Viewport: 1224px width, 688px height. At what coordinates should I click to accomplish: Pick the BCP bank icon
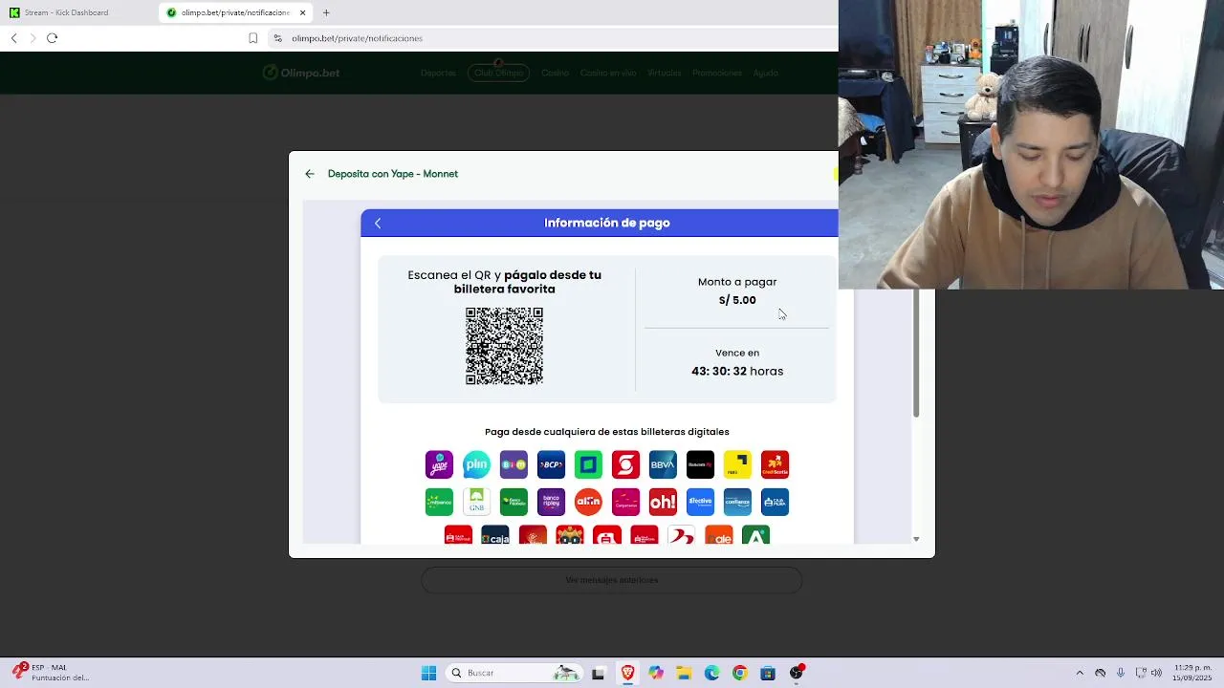pos(551,464)
